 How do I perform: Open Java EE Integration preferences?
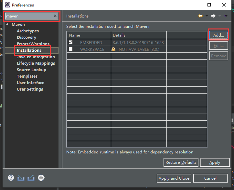(36, 57)
